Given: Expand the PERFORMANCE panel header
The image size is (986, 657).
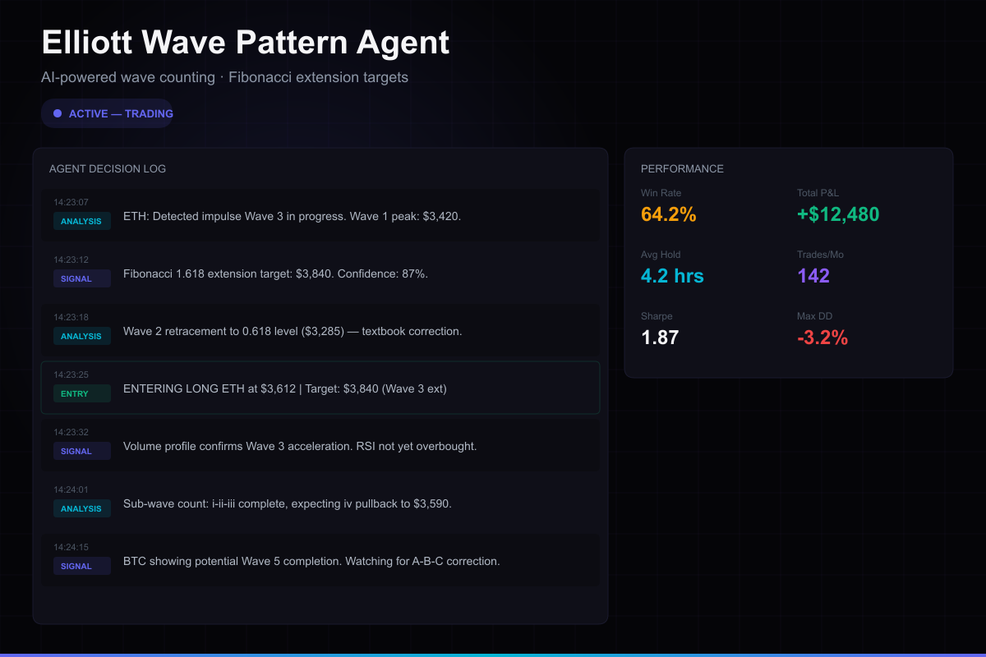Looking at the screenshot, I should [683, 168].
